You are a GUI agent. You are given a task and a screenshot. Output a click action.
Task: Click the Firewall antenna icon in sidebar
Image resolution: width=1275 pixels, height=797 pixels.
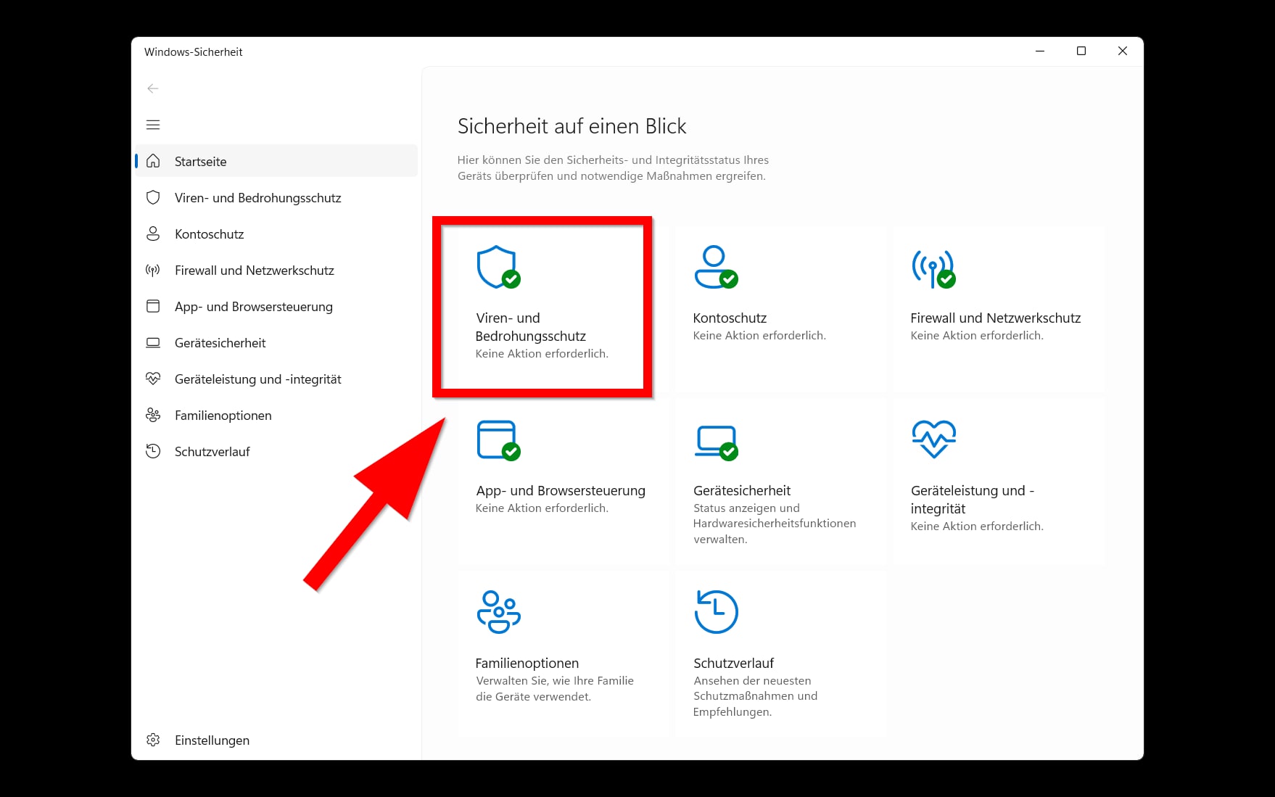click(153, 270)
